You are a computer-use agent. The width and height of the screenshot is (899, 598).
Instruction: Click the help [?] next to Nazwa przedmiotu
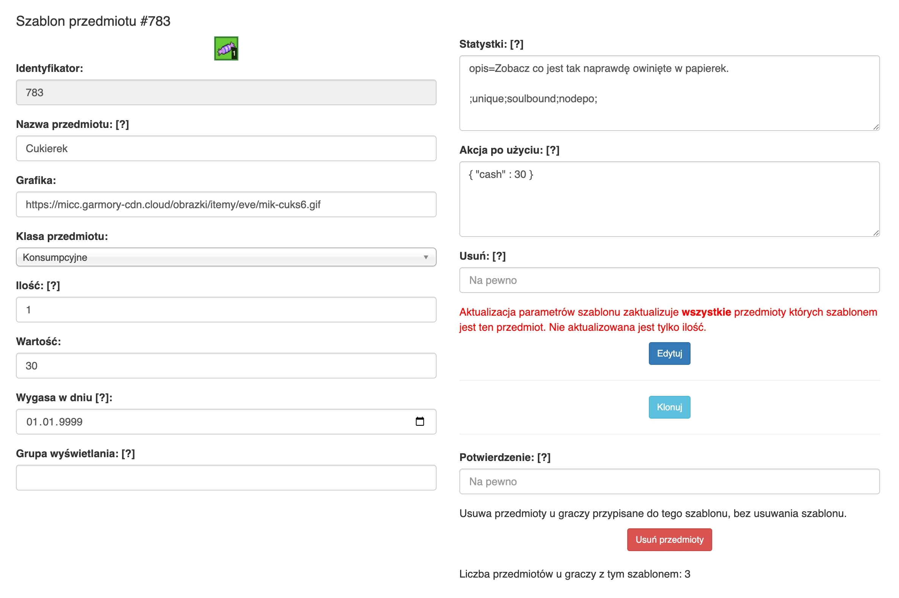pyautogui.click(x=122, y=124)
